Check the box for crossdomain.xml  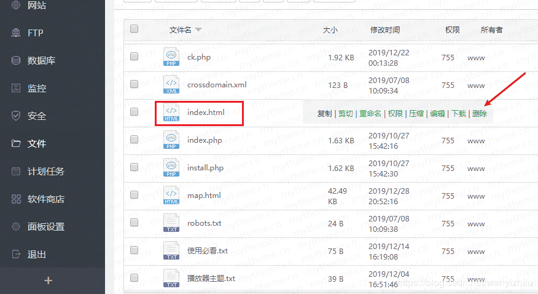pos(134,84)
